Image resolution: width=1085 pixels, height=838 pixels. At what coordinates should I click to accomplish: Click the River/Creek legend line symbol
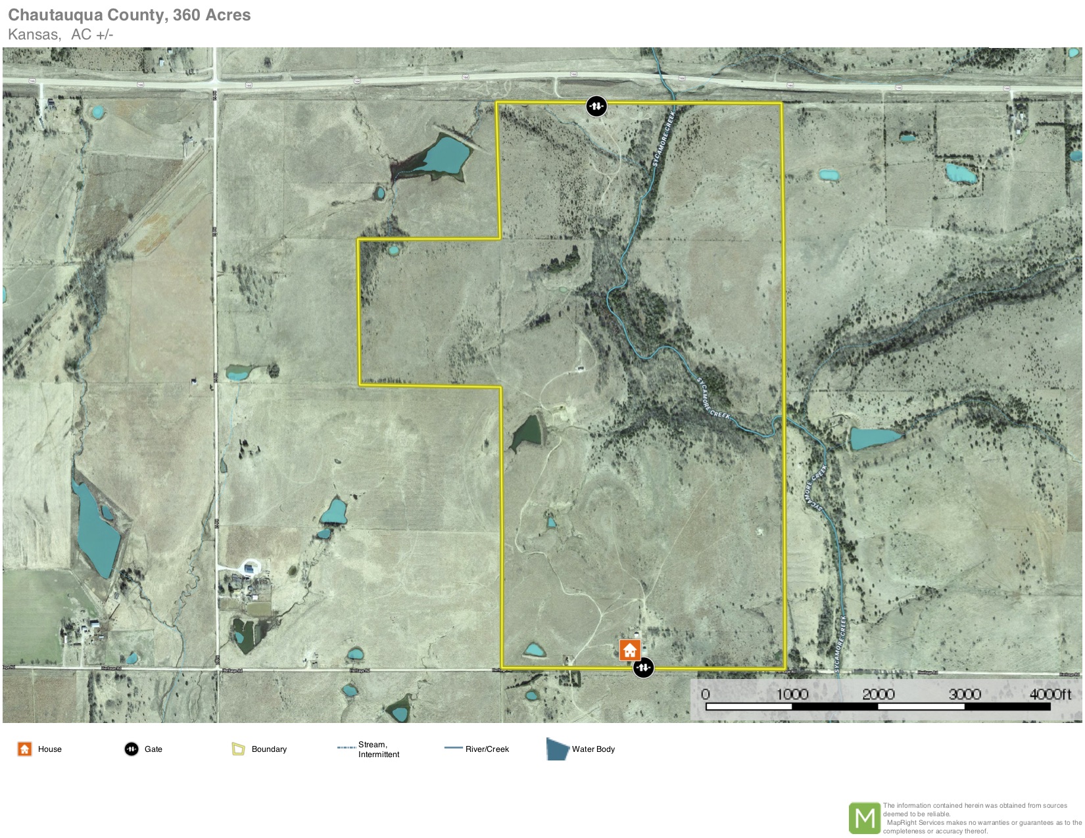[454, 748]
